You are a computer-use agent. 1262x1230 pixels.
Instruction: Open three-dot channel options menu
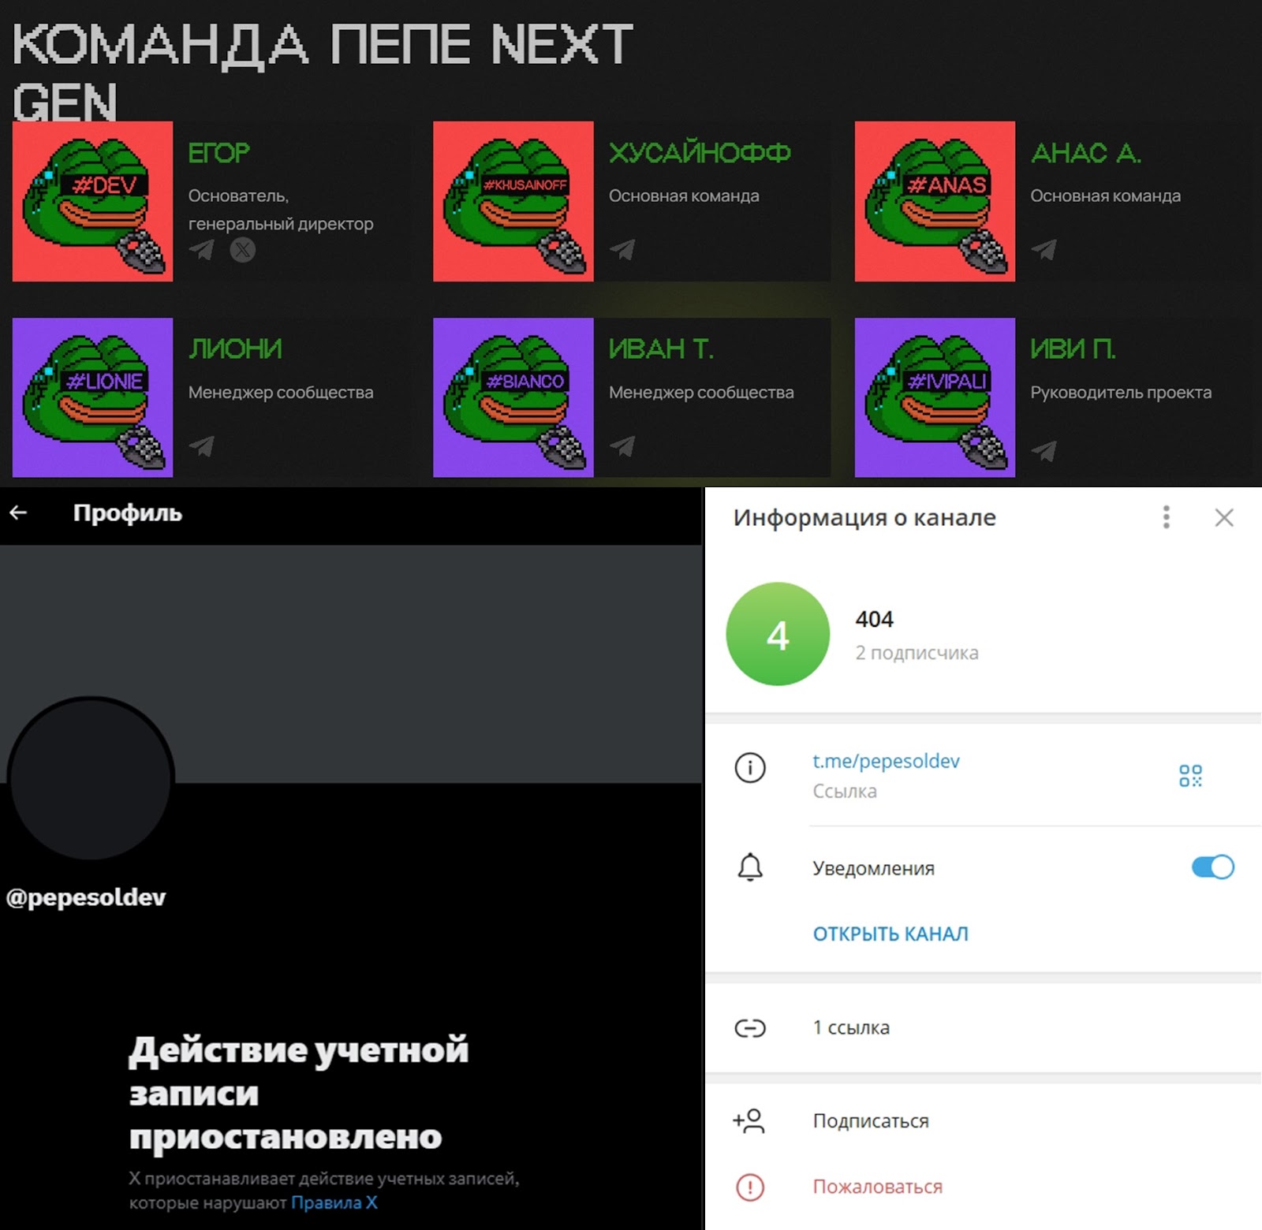click(x=1166, y=517)
